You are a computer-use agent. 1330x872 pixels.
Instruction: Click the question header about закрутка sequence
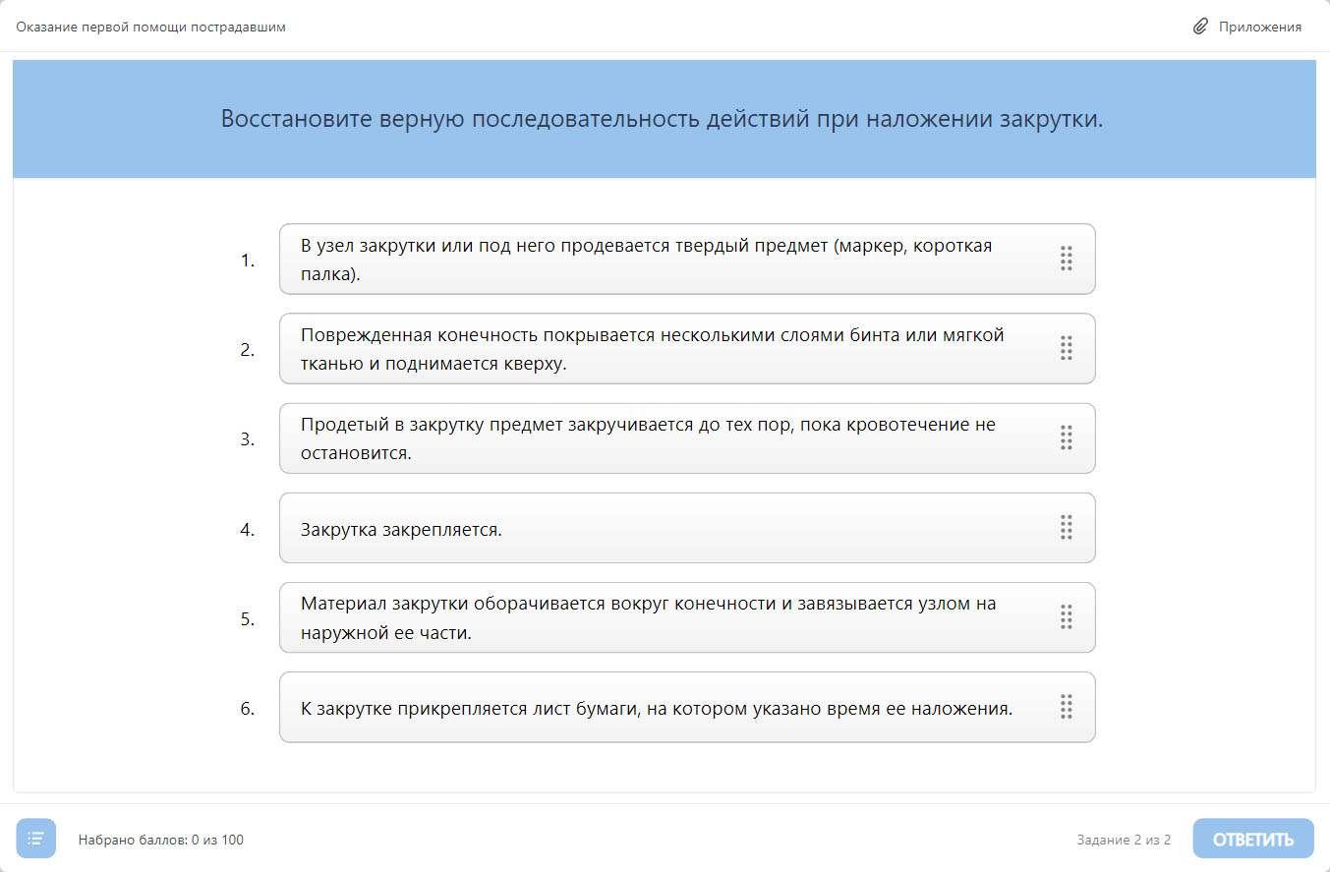click(x=663, y=120)
